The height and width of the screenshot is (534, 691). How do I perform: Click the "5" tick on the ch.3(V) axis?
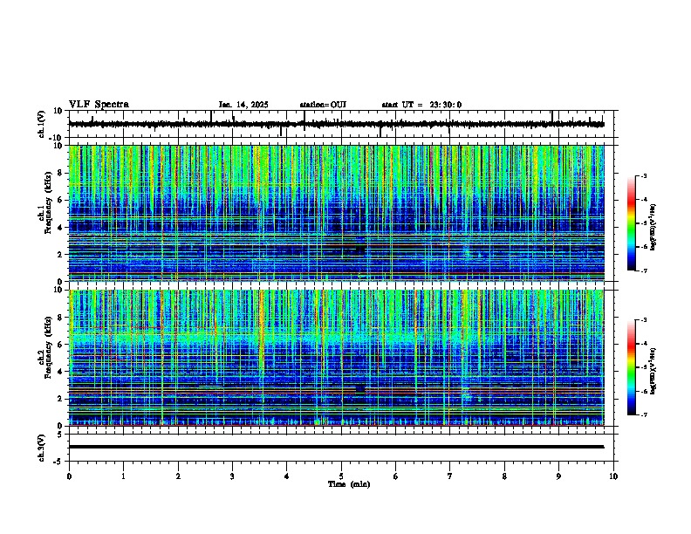point(61,435)
